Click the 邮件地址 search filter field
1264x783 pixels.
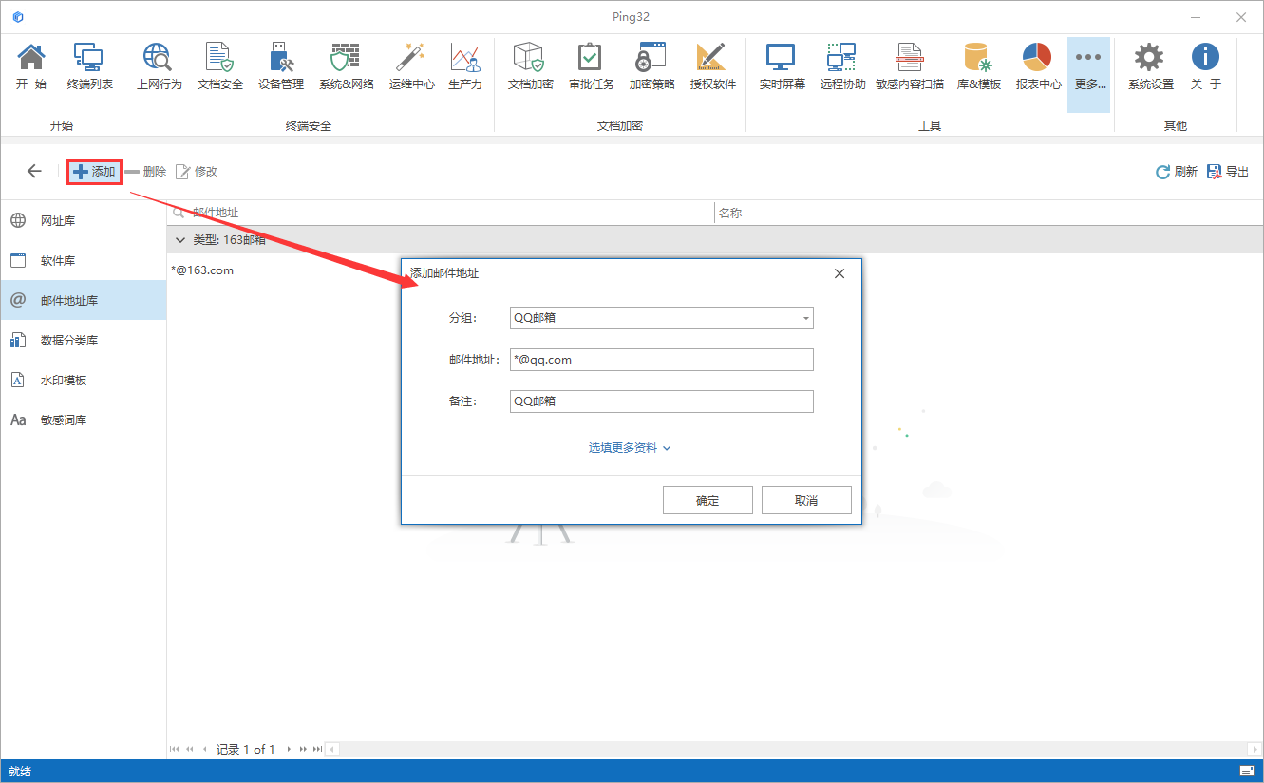click(x=442, y=213)
